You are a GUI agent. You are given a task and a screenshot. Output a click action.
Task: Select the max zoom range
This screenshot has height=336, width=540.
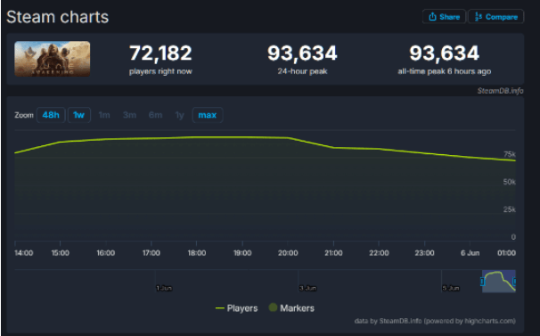pos(208,115)
